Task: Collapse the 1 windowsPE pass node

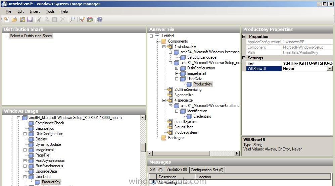Action: tap(164, 47)
